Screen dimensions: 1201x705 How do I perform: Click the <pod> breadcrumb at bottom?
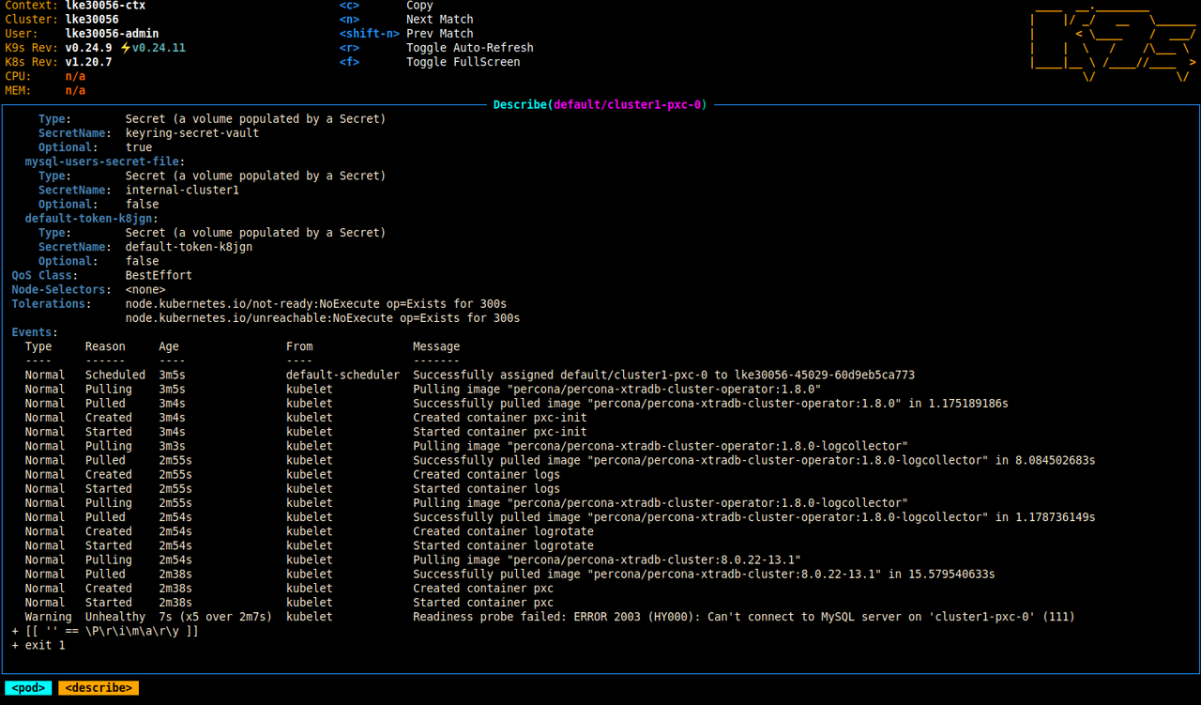(x=28, y=688)
